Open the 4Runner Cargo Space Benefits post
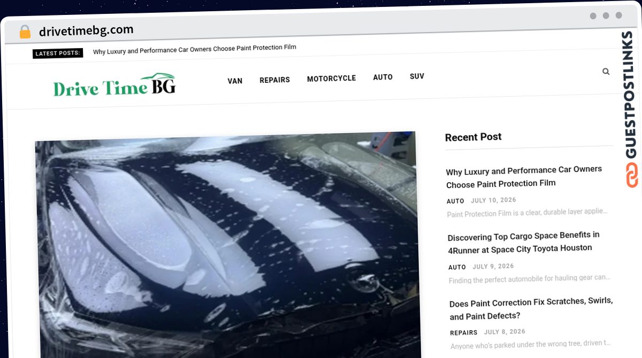 pos(524,242)
